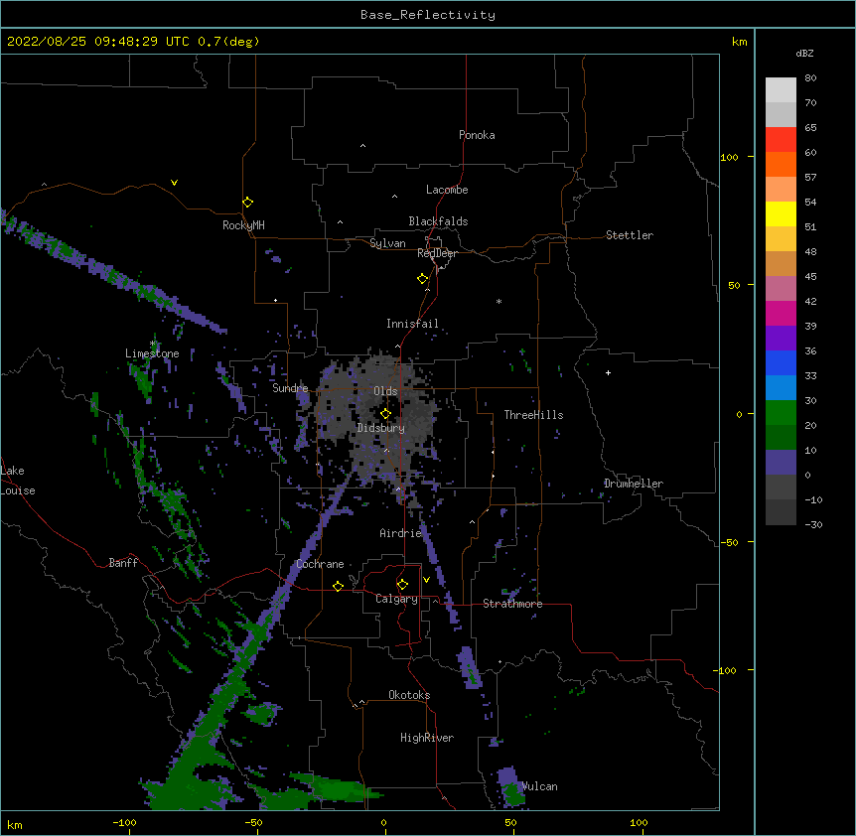
Task: Click the Airdrie city label
Action: tap(401, 533)
